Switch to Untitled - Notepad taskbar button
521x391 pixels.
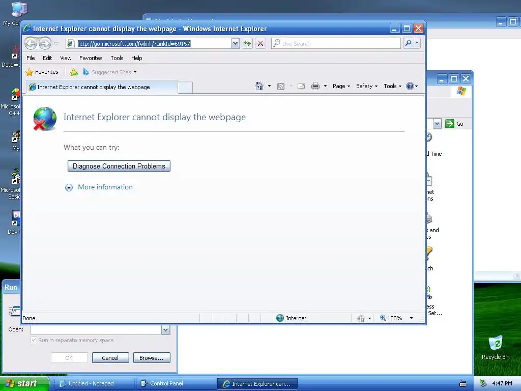(x=94, y=383)
